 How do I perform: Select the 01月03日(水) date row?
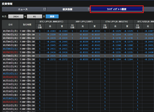(10, 38)
